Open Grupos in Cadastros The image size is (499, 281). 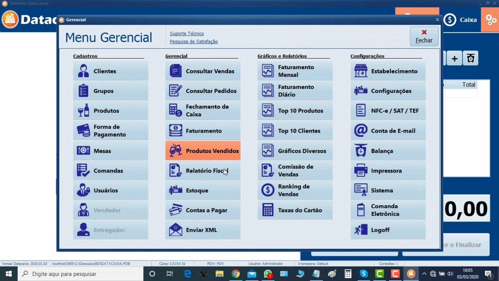(111, 91)
